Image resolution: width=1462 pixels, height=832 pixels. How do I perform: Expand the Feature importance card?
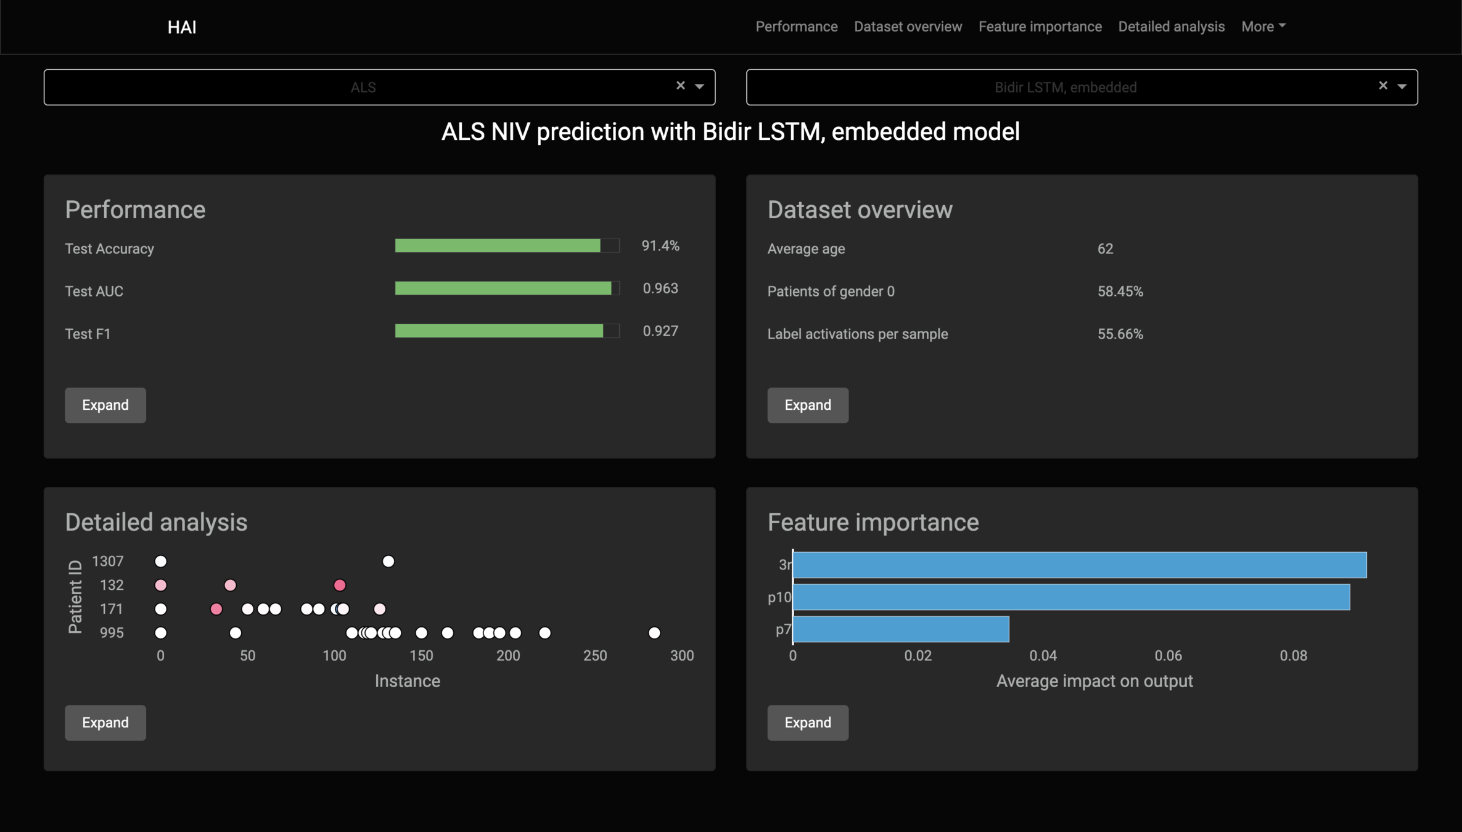[x=807, y=722]
